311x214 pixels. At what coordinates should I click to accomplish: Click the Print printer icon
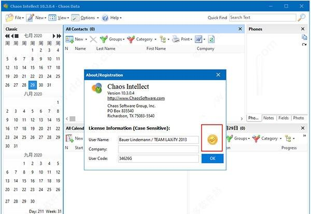point(176,39)
